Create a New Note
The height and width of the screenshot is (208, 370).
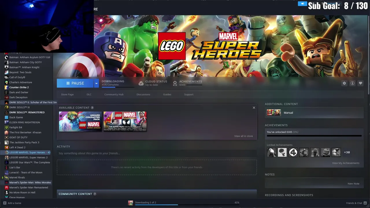(354, 184)
